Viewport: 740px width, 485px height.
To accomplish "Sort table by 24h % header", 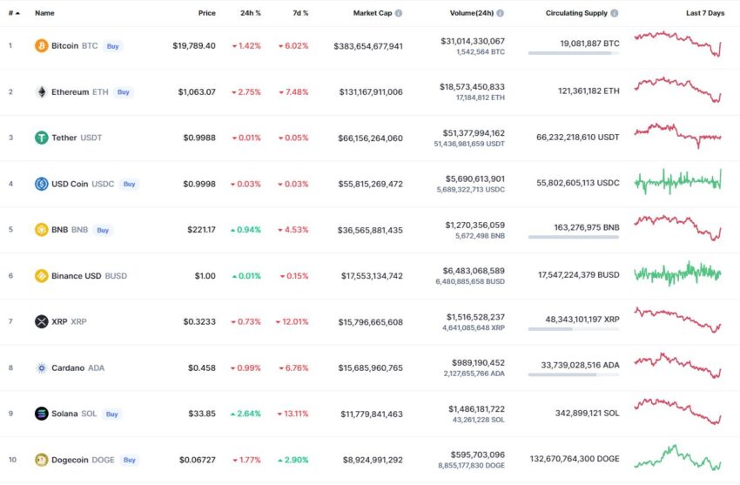I will [x=251, y=13].
